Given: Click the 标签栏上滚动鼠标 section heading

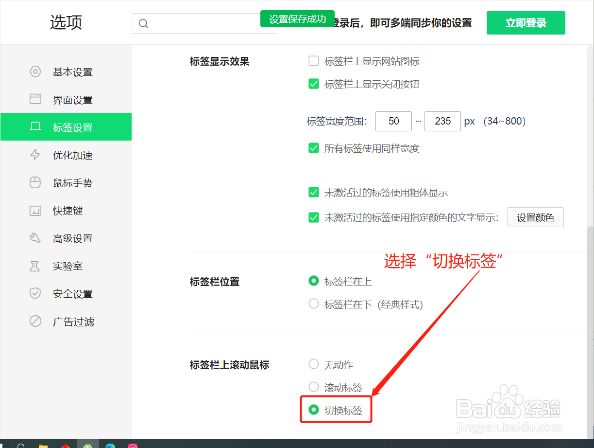Looking at the screenshot, I should pyautogui.click(x=229, y=365).
